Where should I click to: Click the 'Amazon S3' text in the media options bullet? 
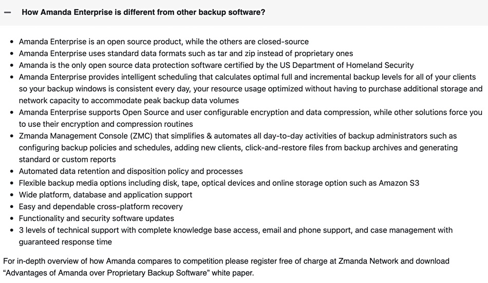399,183
